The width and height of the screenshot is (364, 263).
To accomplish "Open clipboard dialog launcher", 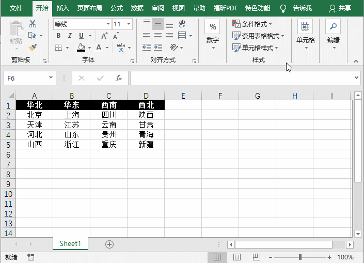I will pyautogui.click(x=44, y=61).
